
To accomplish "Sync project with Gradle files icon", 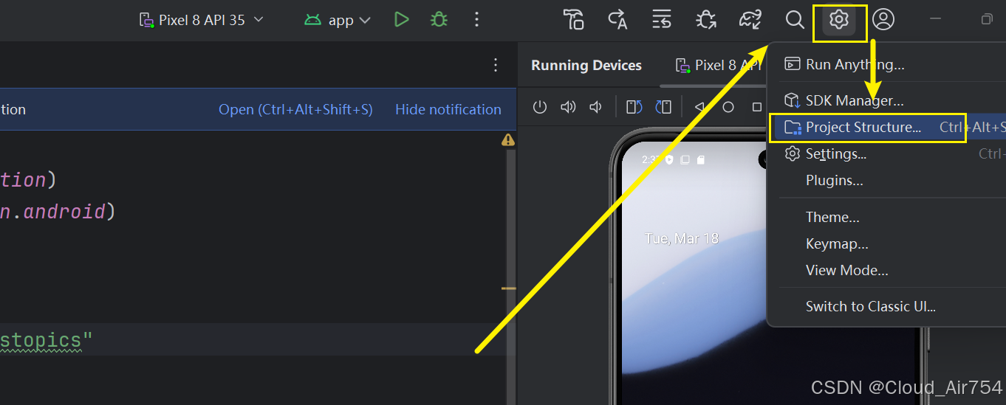I will coord(750,20).
